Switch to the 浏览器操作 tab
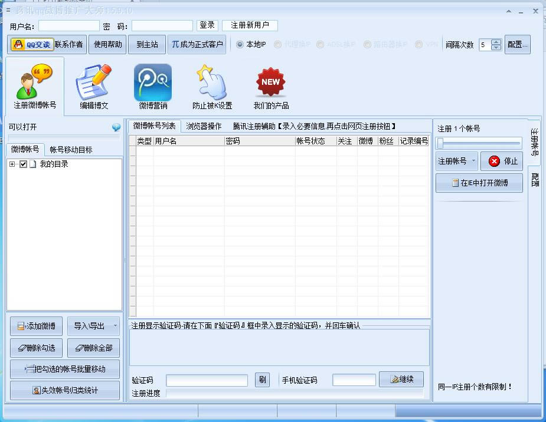 [x=204, y=126]
